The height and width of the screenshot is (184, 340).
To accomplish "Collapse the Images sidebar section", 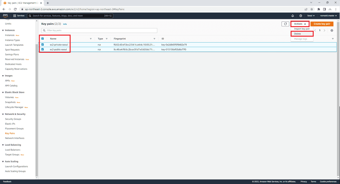I will click(3, 76).
